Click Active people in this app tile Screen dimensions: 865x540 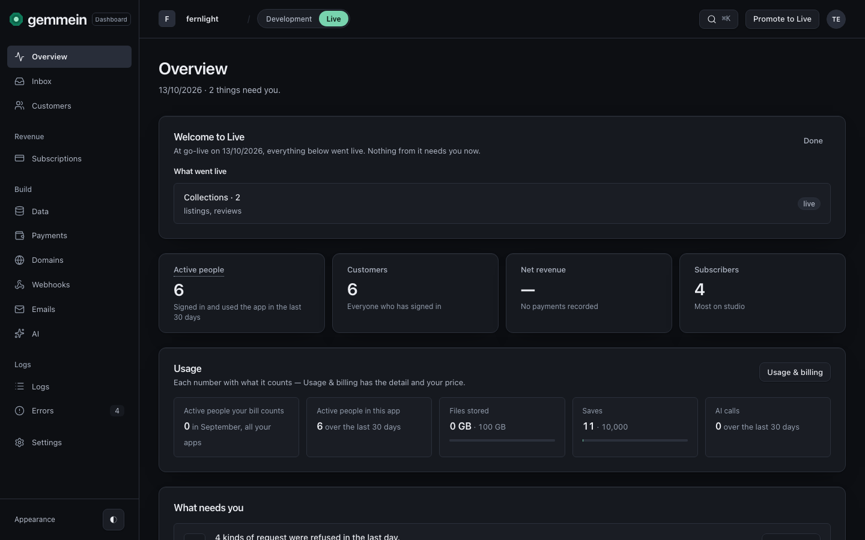pos(369,427)
